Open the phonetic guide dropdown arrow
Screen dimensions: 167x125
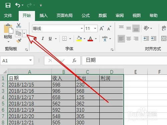[x=110, y=39]
